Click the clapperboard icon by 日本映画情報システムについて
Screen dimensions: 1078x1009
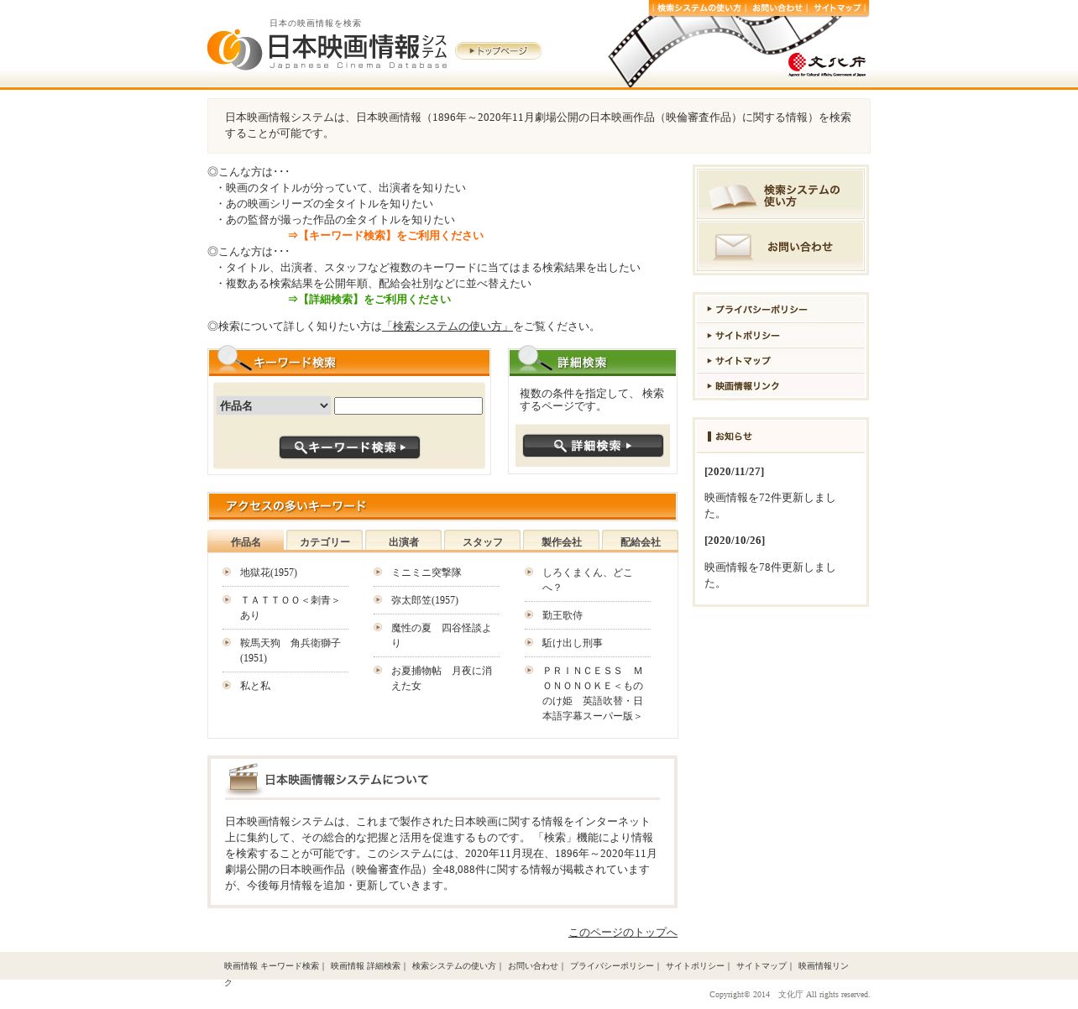point(243,778)
